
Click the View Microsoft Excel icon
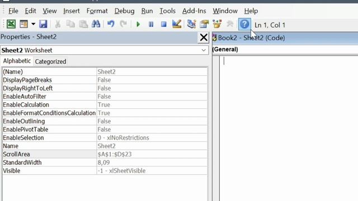(x=11, y=24)
